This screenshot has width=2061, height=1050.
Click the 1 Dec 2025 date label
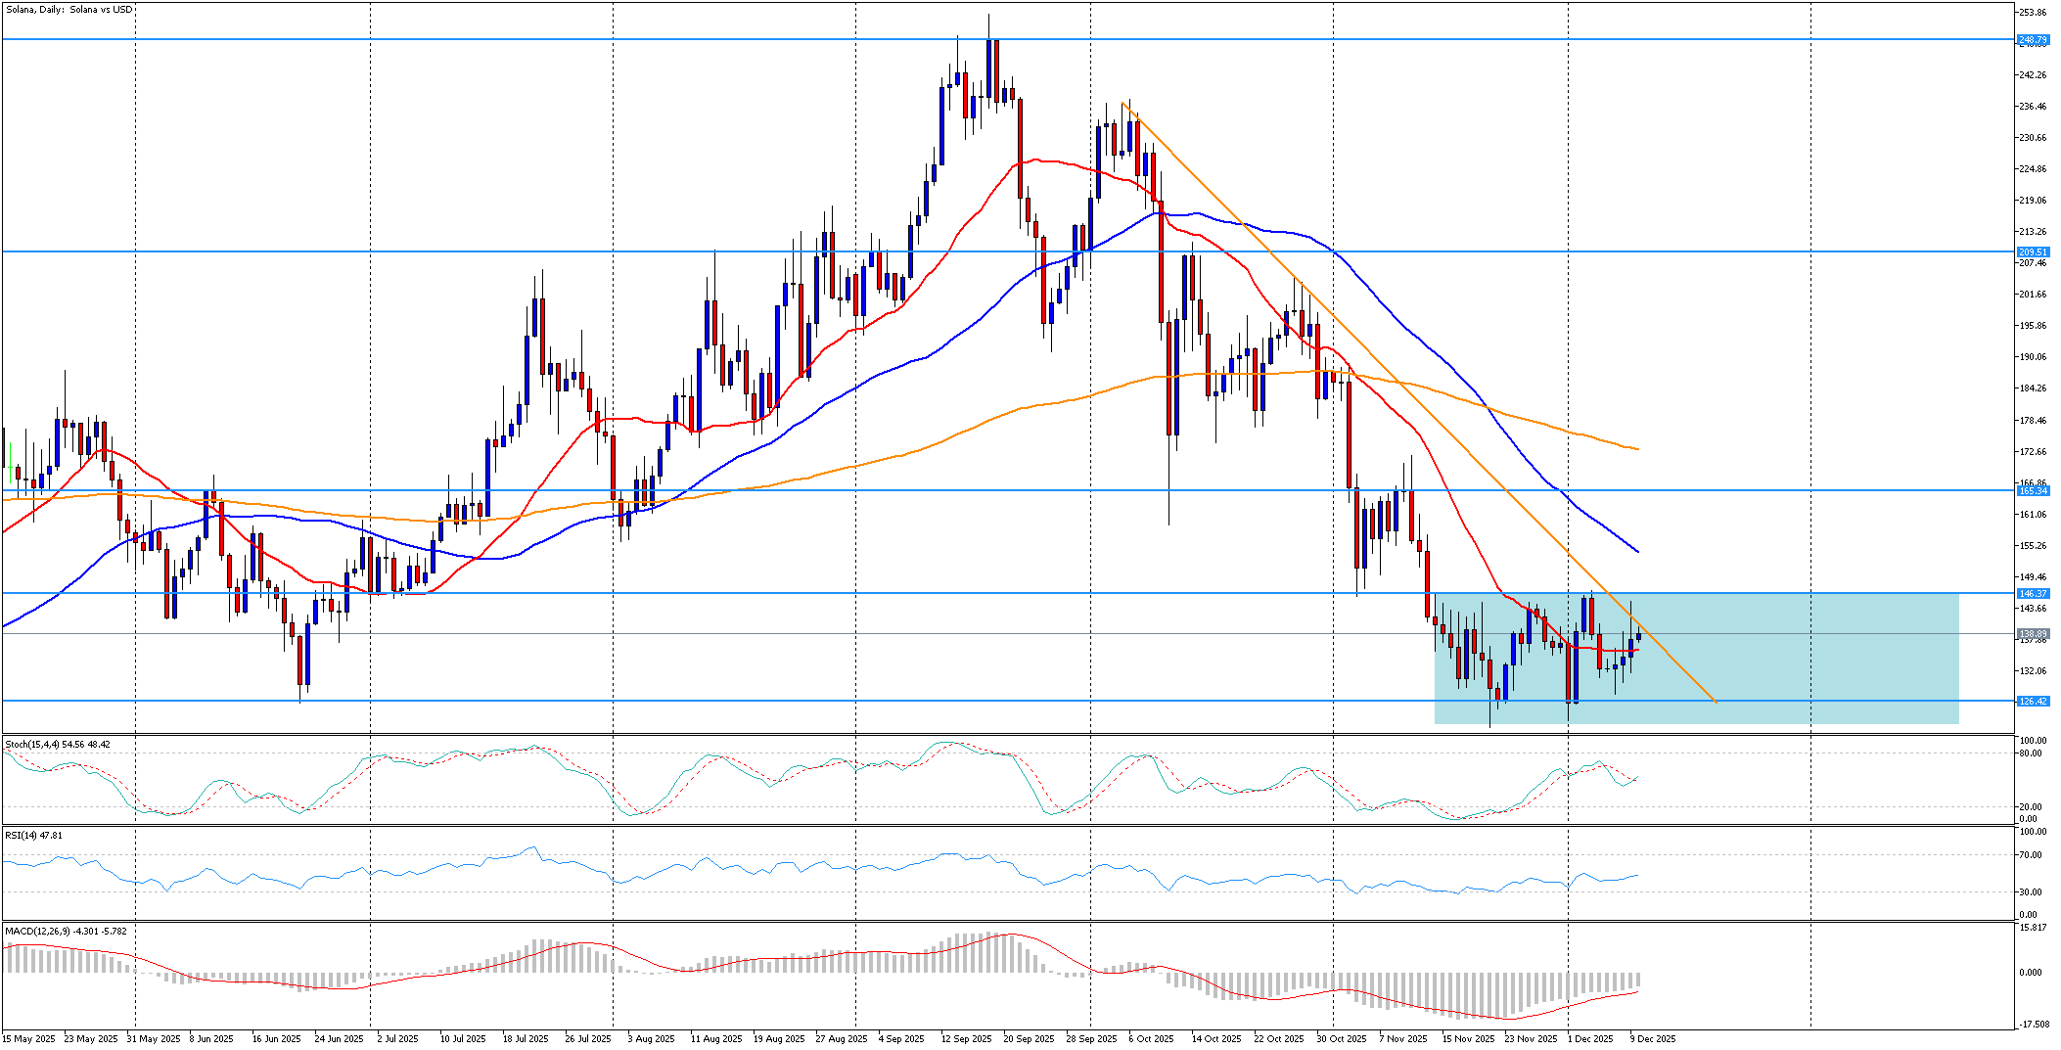coord(1589,1038)
